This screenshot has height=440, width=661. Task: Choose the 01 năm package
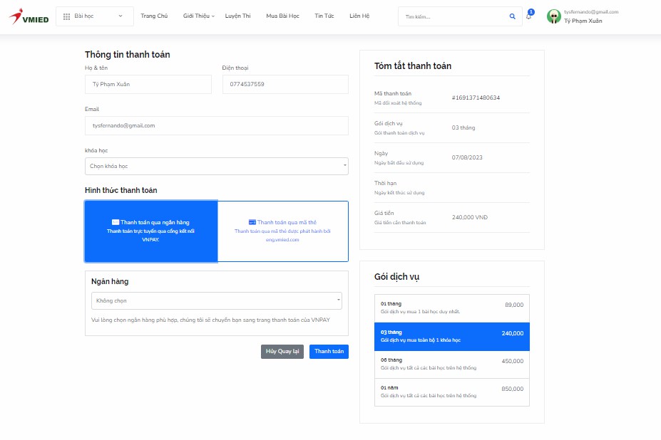452,392
